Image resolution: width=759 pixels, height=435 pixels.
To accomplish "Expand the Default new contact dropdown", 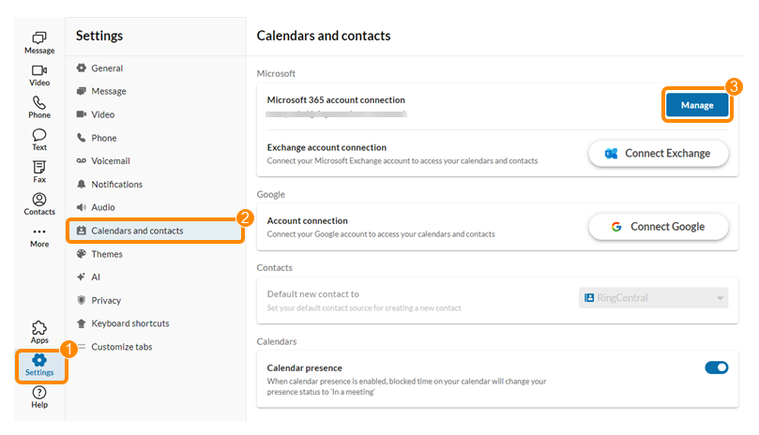I will (x=654, y=298).
